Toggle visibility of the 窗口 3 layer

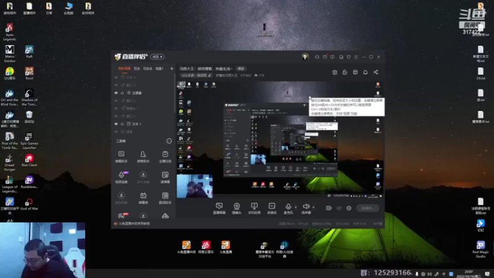click(x=116, y=85)
